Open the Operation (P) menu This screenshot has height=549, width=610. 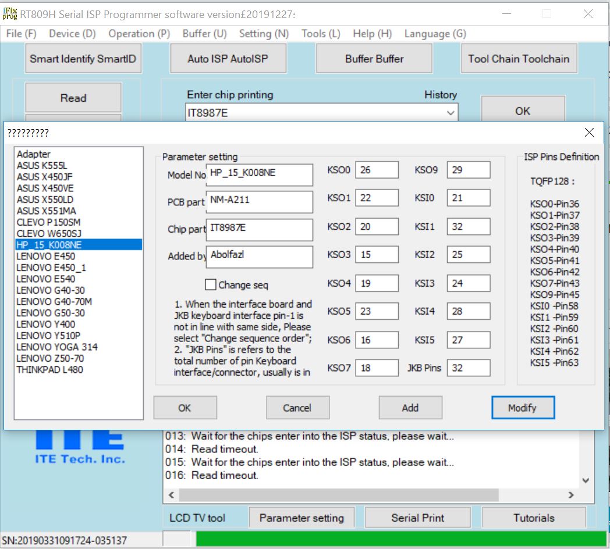(x=139, y=34)
